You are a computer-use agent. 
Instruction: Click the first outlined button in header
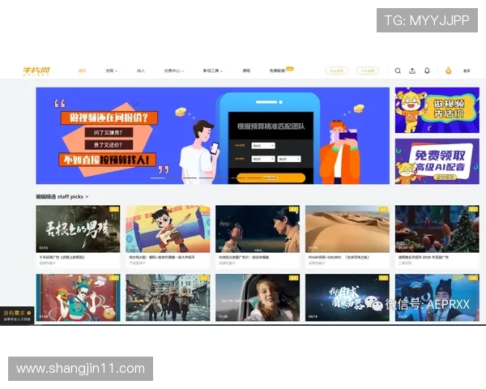tap(336, 71)
